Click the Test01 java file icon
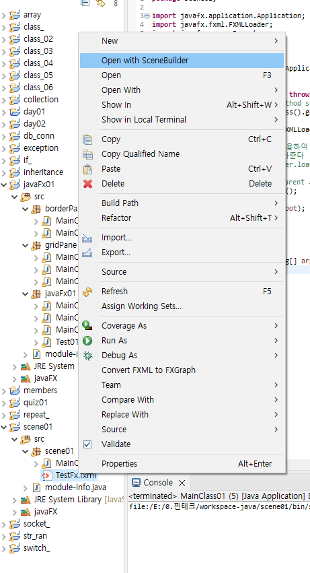Image resolution: width=310 pixels, height=573 pixels. [47, 342]
